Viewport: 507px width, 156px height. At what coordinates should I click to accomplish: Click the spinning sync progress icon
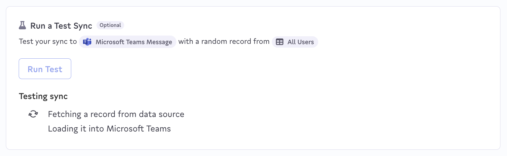(x=33, y=114)
